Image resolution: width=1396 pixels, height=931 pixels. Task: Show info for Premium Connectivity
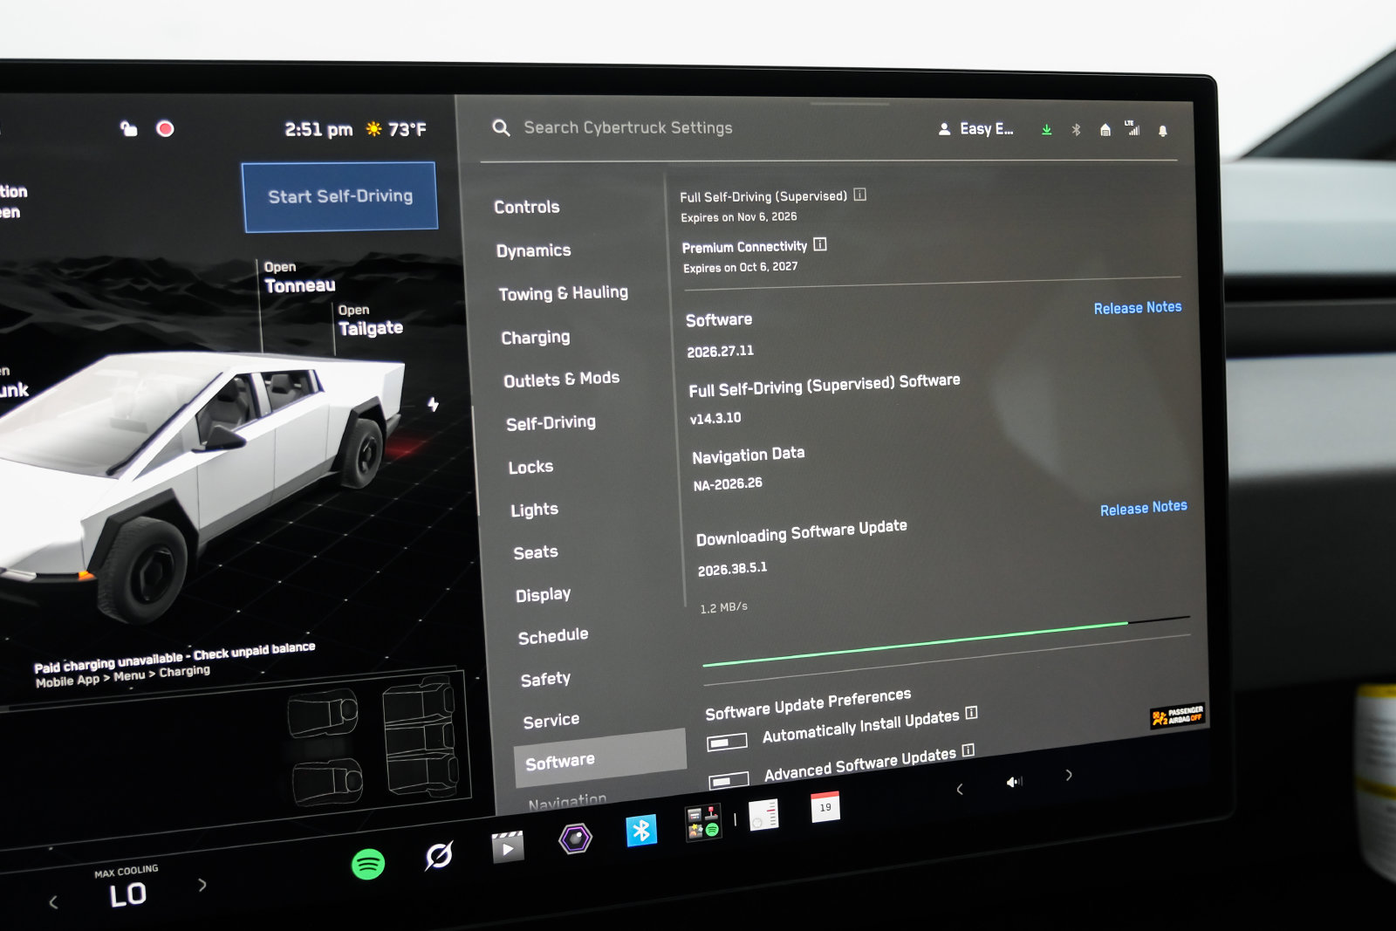[820, 244]
